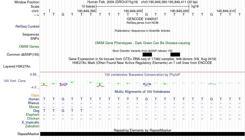The image size is (245, 140).
Task: Click the -4.5 PhyloP lower value
Action: click(34, 87)
